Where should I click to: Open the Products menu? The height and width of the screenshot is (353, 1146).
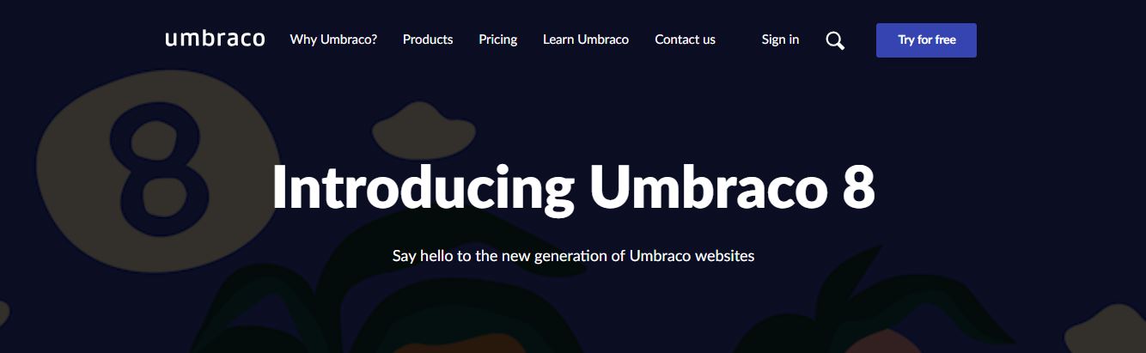[x=428, y=40]
